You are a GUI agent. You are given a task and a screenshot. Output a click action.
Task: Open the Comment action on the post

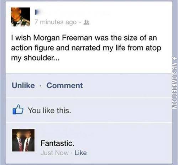[65, 85]
